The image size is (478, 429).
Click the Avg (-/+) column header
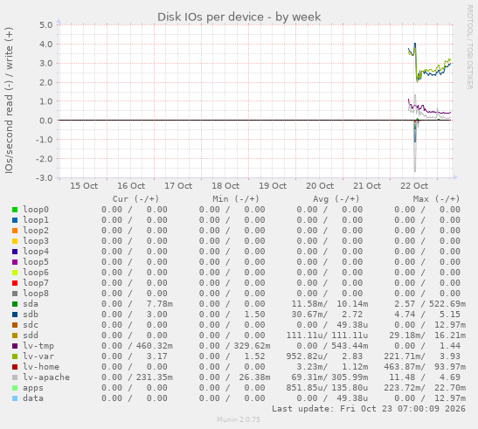pos(336,199)
